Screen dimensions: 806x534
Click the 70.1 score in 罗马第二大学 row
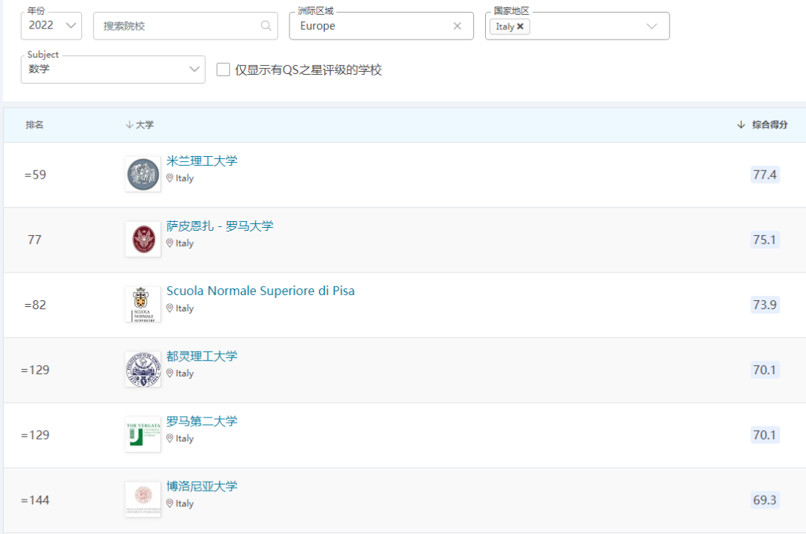pyautogui.click(x=764, y=435)
